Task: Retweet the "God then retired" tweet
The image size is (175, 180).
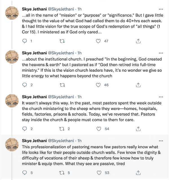Action: click(62, 85)
